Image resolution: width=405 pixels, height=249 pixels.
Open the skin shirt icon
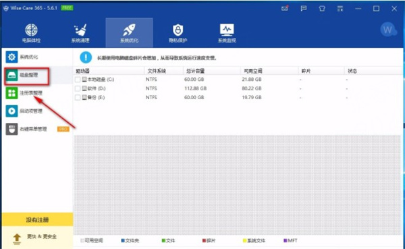tap(322, 9)
